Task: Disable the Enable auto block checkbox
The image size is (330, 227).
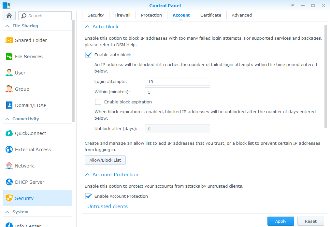Action: (88, 55)
